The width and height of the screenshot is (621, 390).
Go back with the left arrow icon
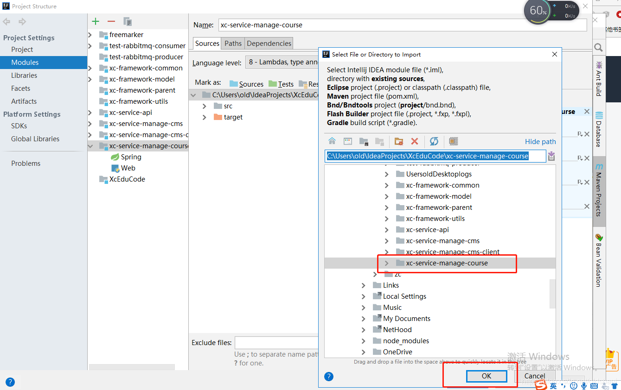pos(7,22)
